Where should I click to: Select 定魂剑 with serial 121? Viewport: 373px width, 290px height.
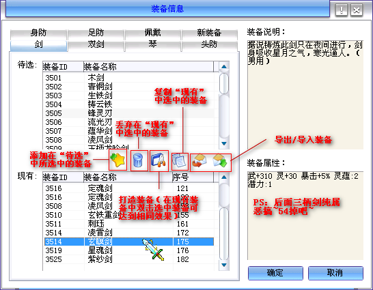128,188
